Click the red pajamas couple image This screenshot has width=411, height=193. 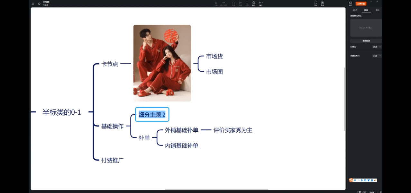(x=162, y=63)
